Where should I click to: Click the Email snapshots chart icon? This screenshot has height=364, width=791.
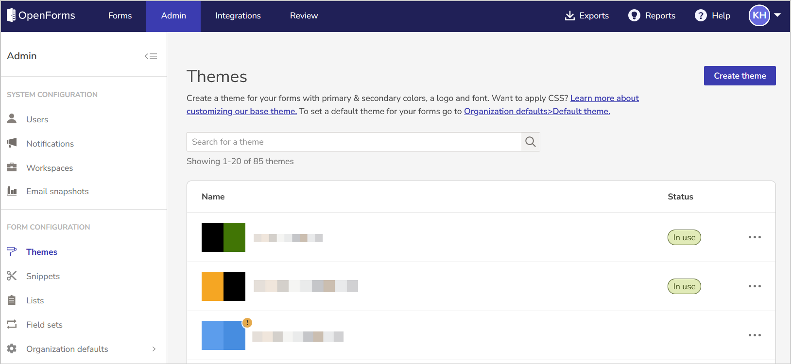click(x=12, y=191)
